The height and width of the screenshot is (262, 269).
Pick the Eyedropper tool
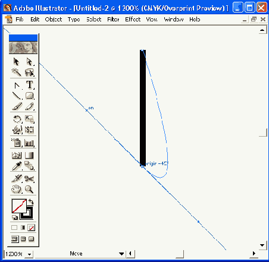17,166
